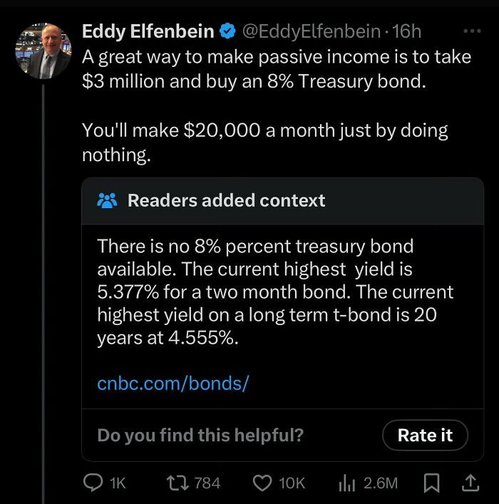Screen dimensions: 499x504
Task: Click the reply comment icon
Action: pyautogui.click(x=96, y=483)
